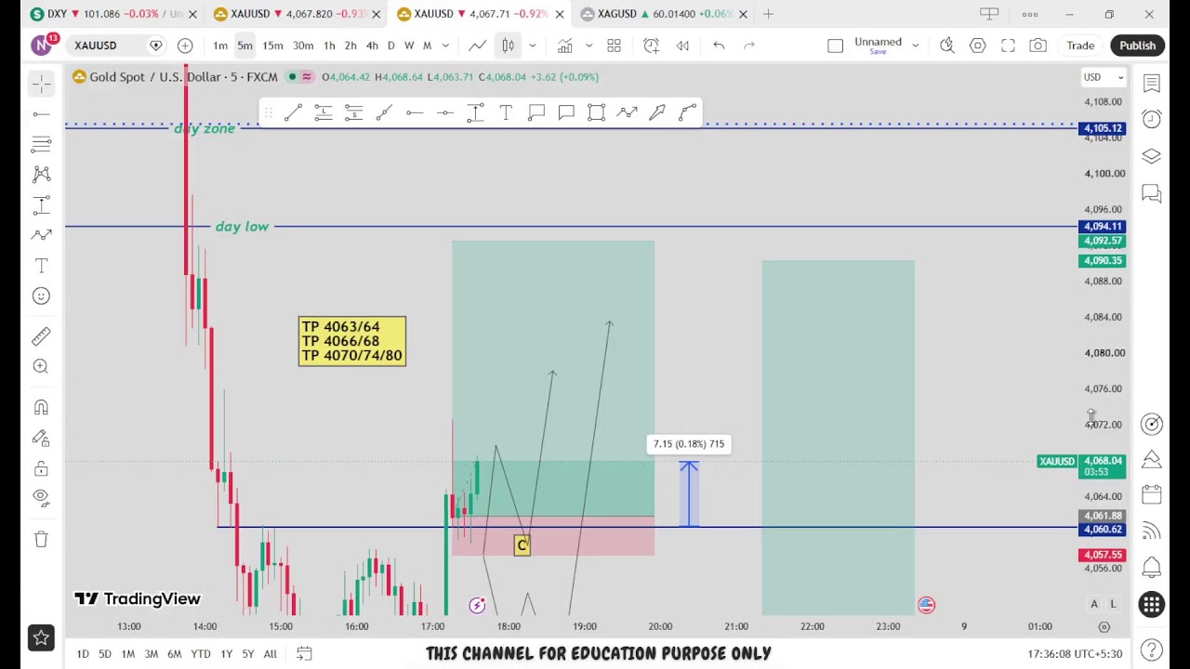Set date range to 5D
This screenshot has width=1190, height=669.
pos(105,654)
